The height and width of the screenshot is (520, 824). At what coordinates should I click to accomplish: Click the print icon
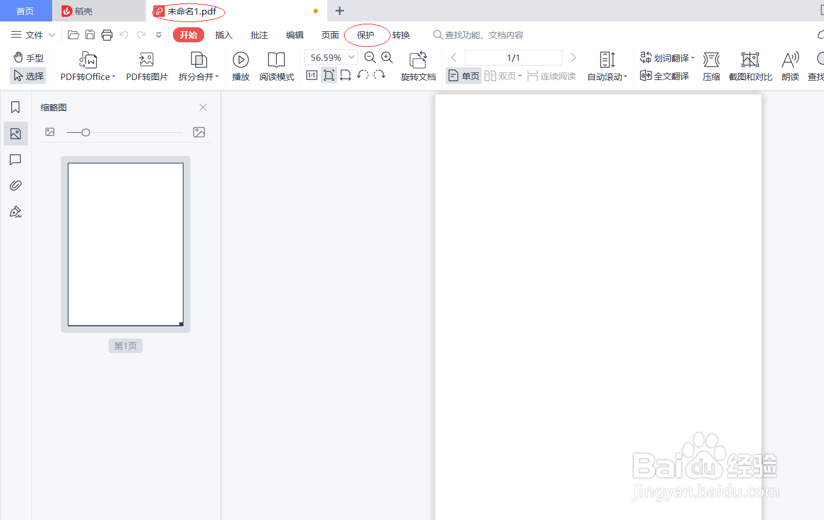(x=107, y=35)
